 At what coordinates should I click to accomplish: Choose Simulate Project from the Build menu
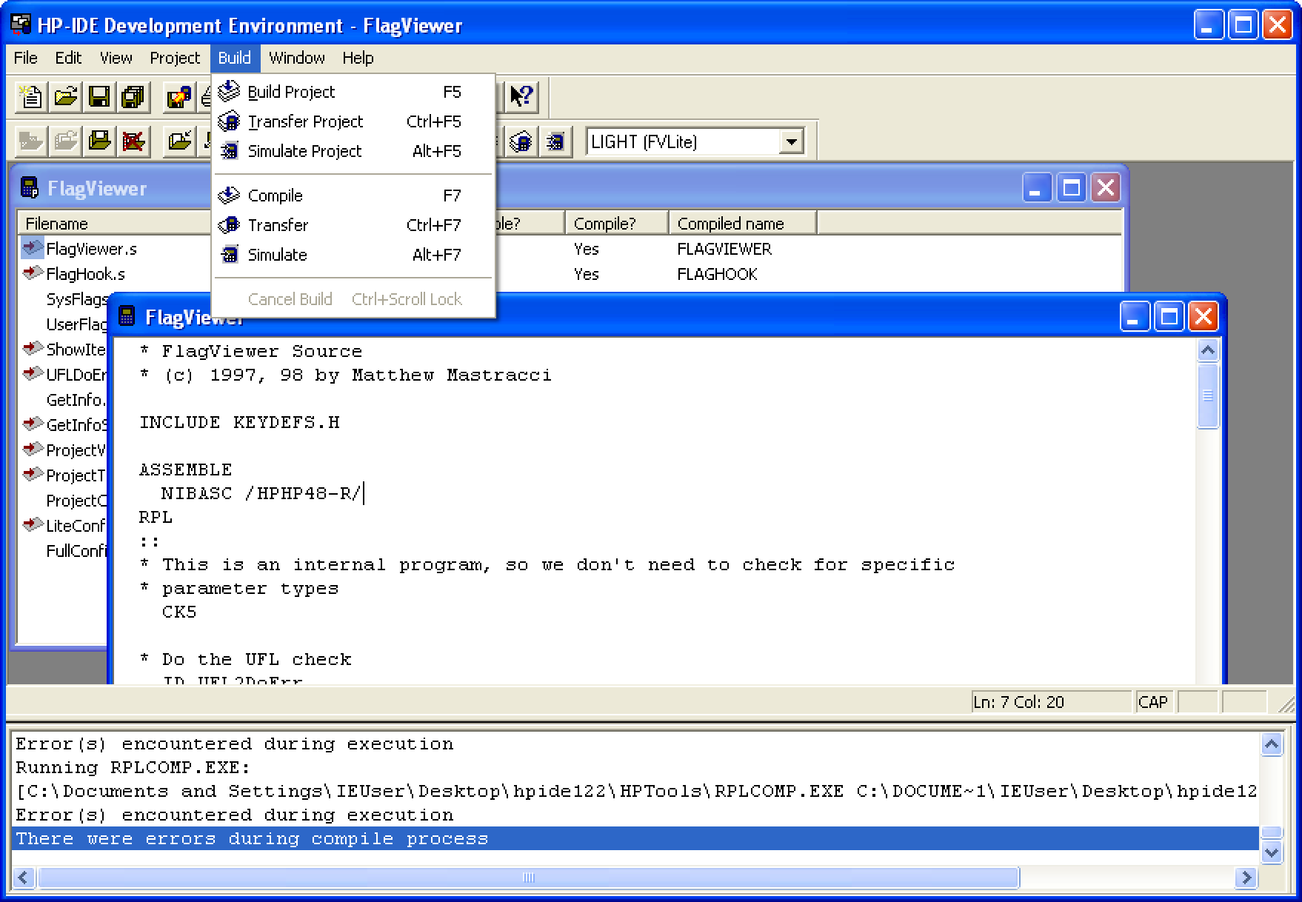pos(353,151)
